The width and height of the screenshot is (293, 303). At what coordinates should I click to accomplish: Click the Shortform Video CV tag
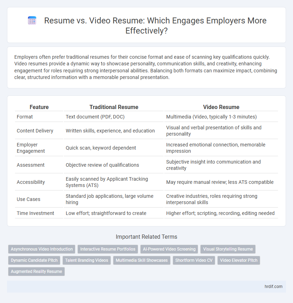194,260
